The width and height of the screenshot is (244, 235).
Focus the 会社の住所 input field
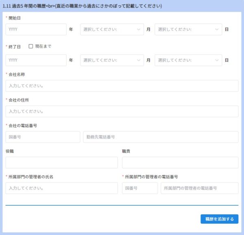122,111
